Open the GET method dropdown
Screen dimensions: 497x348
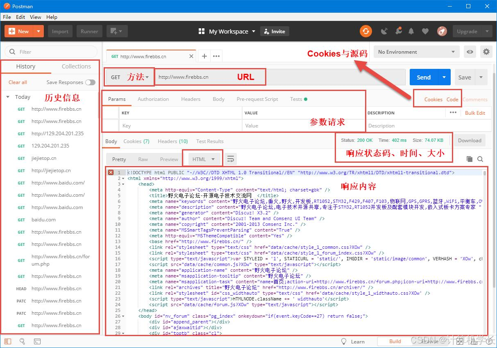[129, 77]
